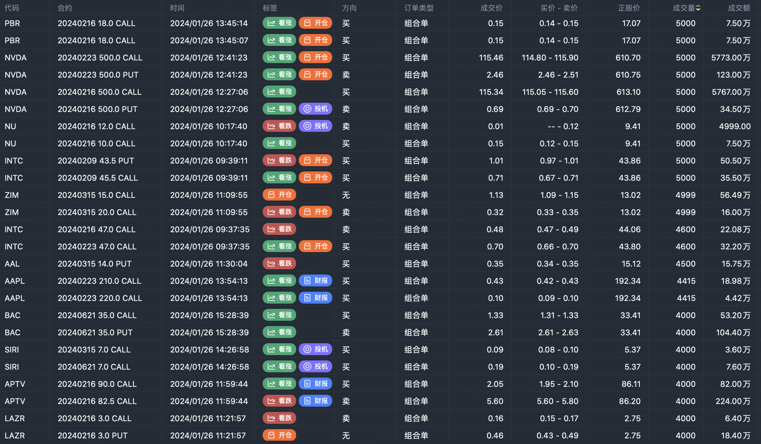Select contract 20240315 20.0 CALL

[x=97, y=212]
